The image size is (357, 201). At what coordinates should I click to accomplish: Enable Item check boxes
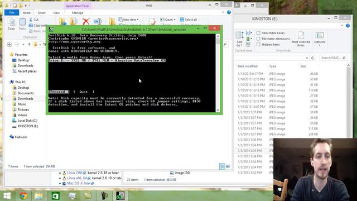(x=258, y=33)
